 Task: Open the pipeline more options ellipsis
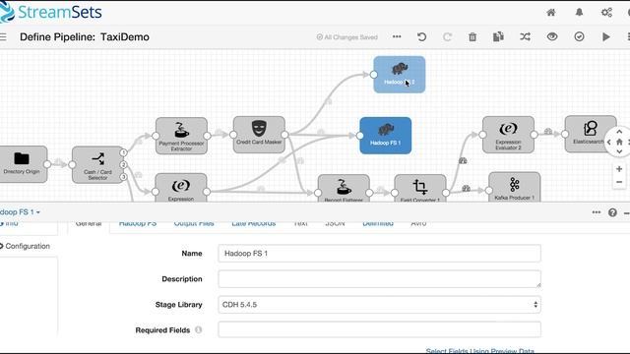click(397, 37)
